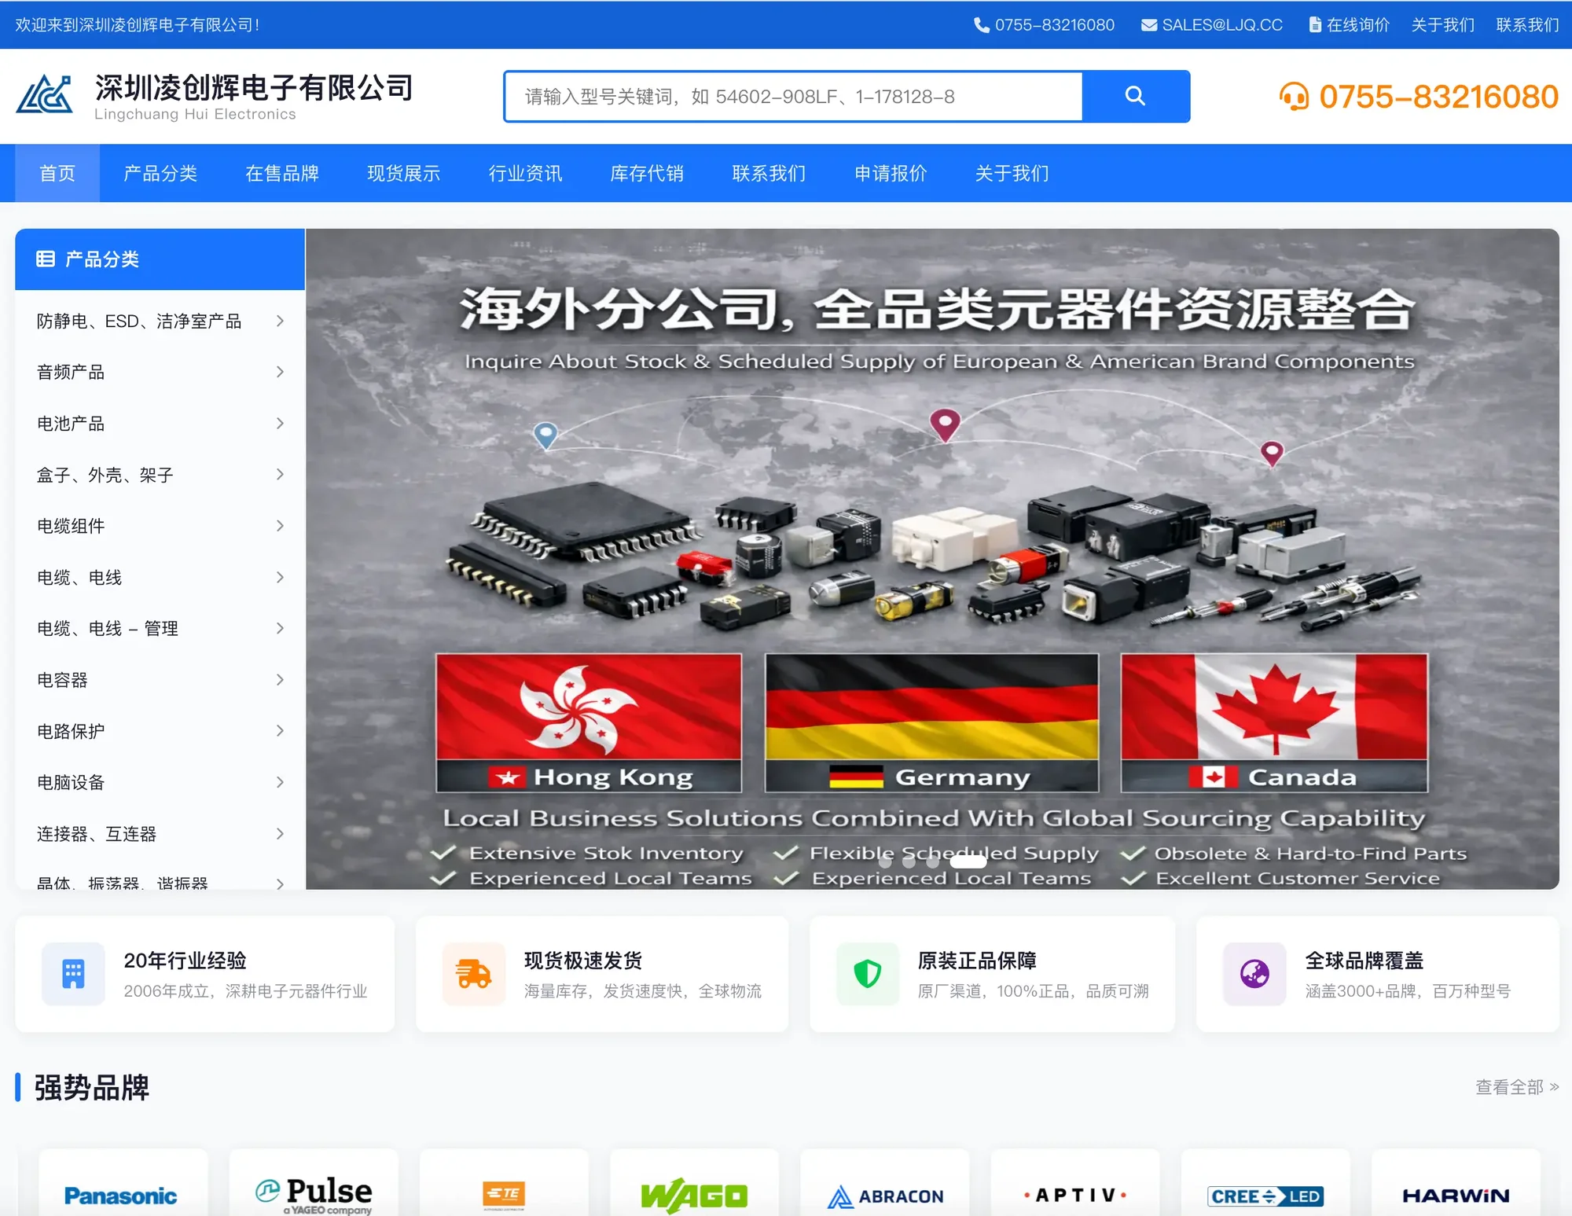Viewport: 1572px width, 1216px height.
Task: Open the Panasonic brand logo
Action: click(x=121, y=1195)
